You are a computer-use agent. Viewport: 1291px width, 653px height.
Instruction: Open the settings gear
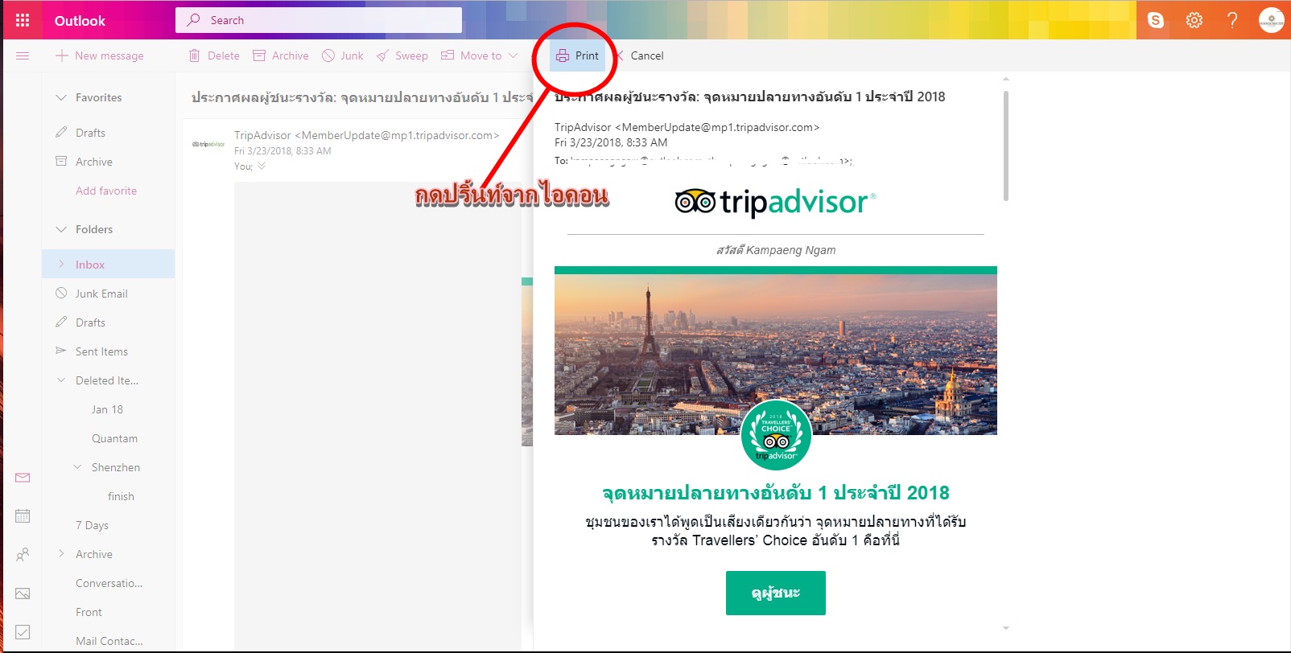click(x=1194, y=20)
